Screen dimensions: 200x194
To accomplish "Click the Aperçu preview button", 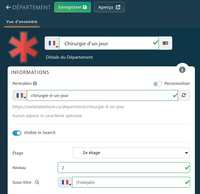I will 109,7.
